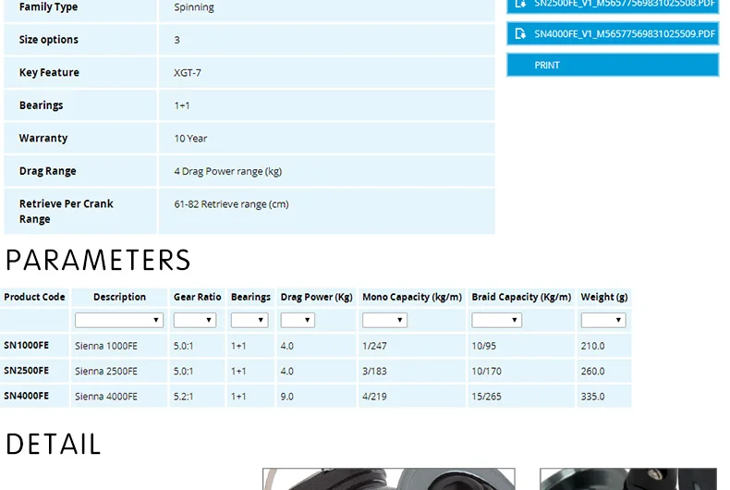Click the XGT-7 key feature value
730x490 pixels.
click(188, 73)
